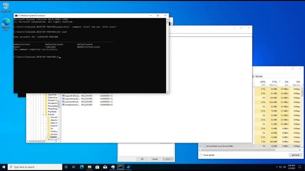This screenshot has height=171, width=305.
Task: Click Fewer details in Task Manager
Action: click(x=207, y=155)
